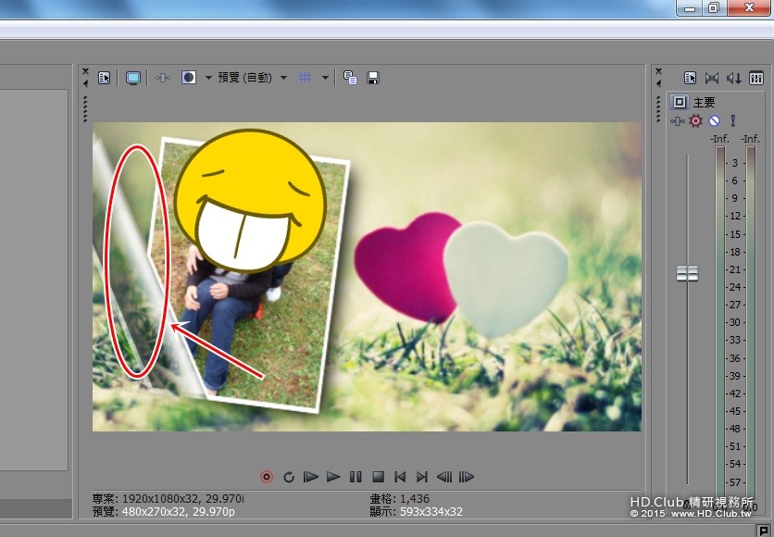The width and height of the screenshot is (774, 537).
Task: Play from start
Action: pos(310,477)
